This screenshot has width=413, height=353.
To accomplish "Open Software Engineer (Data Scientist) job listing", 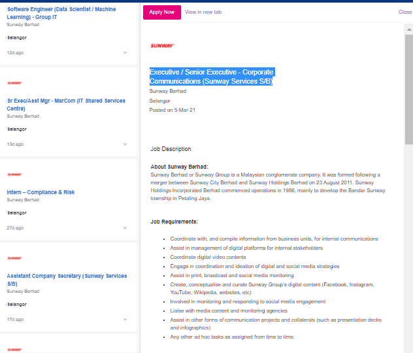I will coord(61,13).
